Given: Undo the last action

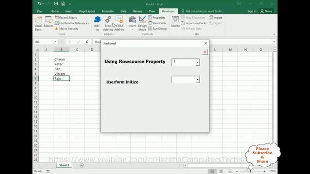Looking at the screenshot, I should point(39,3).
